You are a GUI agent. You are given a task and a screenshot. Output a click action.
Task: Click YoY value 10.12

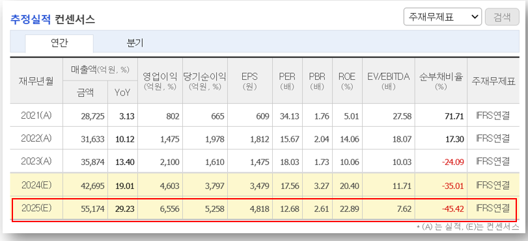pyautogui.click(x=124, y=139)
